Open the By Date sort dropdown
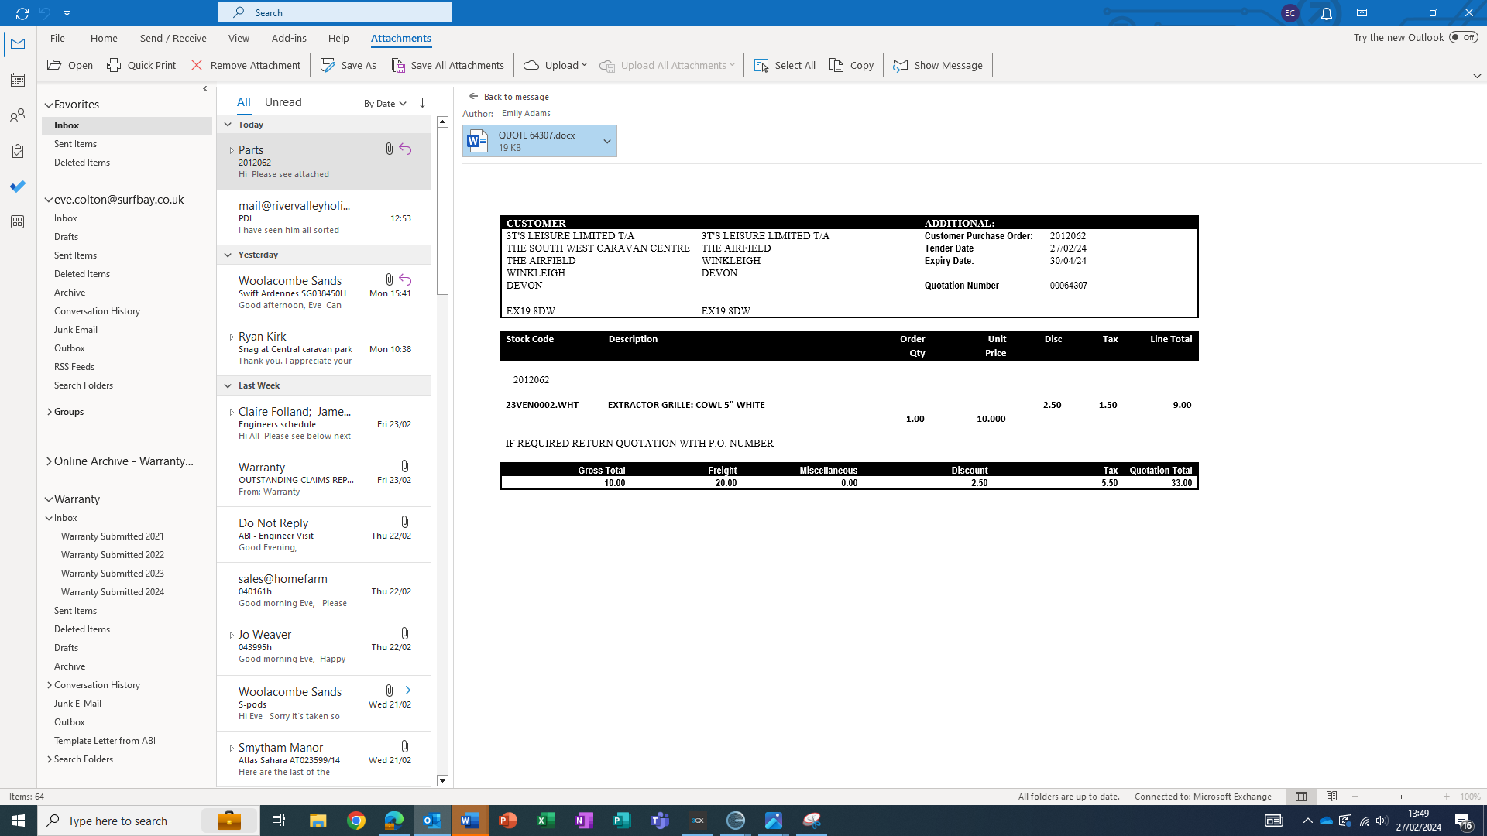This screenshot has height=836, width=1487. [x=385, y=104]
